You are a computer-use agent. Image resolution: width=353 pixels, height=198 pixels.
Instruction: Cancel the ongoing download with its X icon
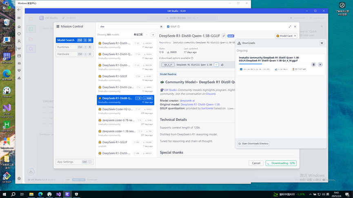coord(320,65)
